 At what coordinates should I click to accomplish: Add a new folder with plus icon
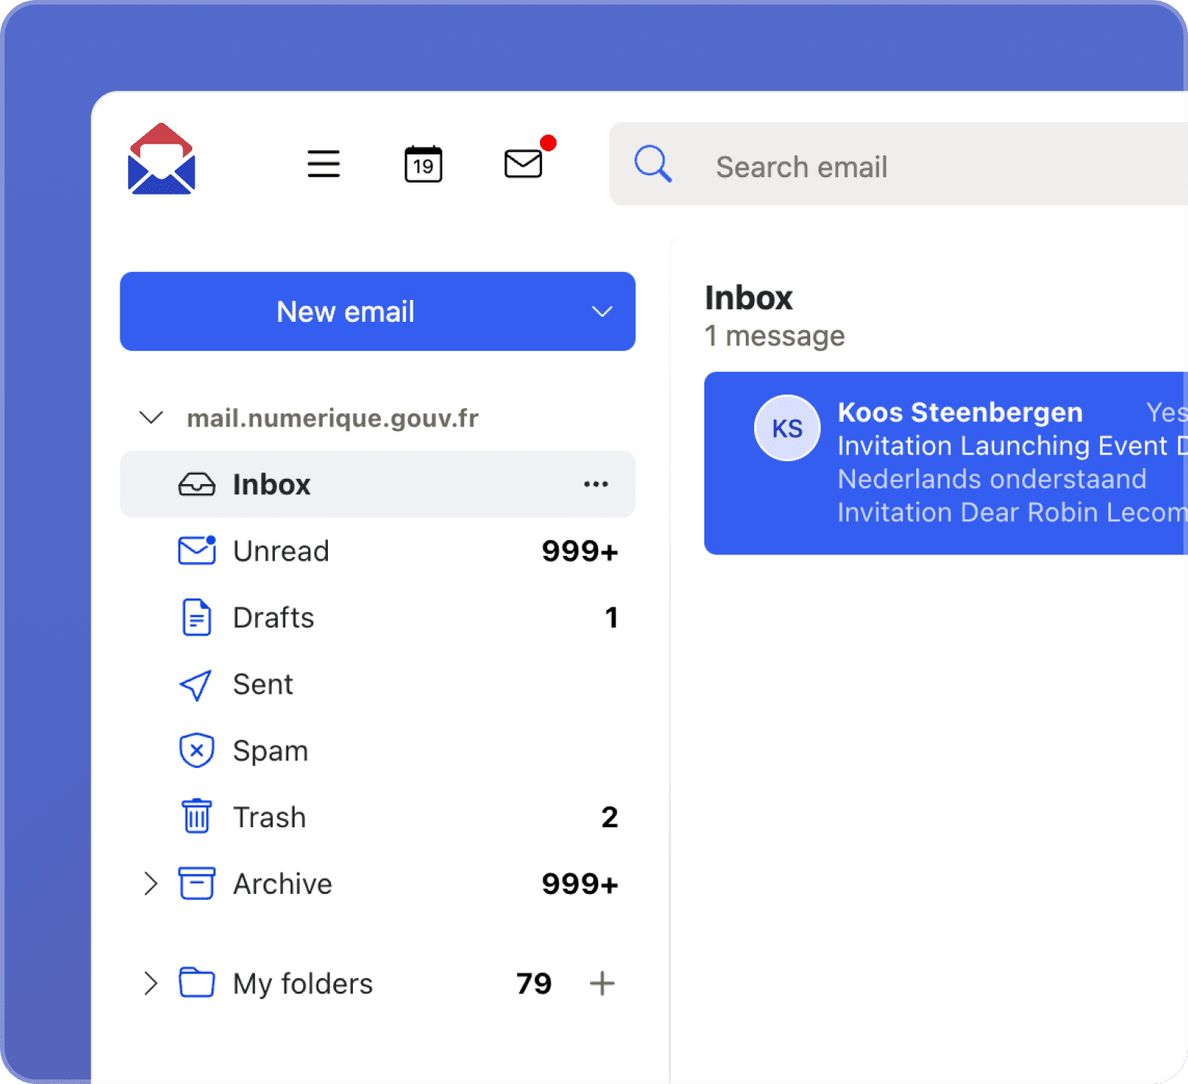pos(602,983)
